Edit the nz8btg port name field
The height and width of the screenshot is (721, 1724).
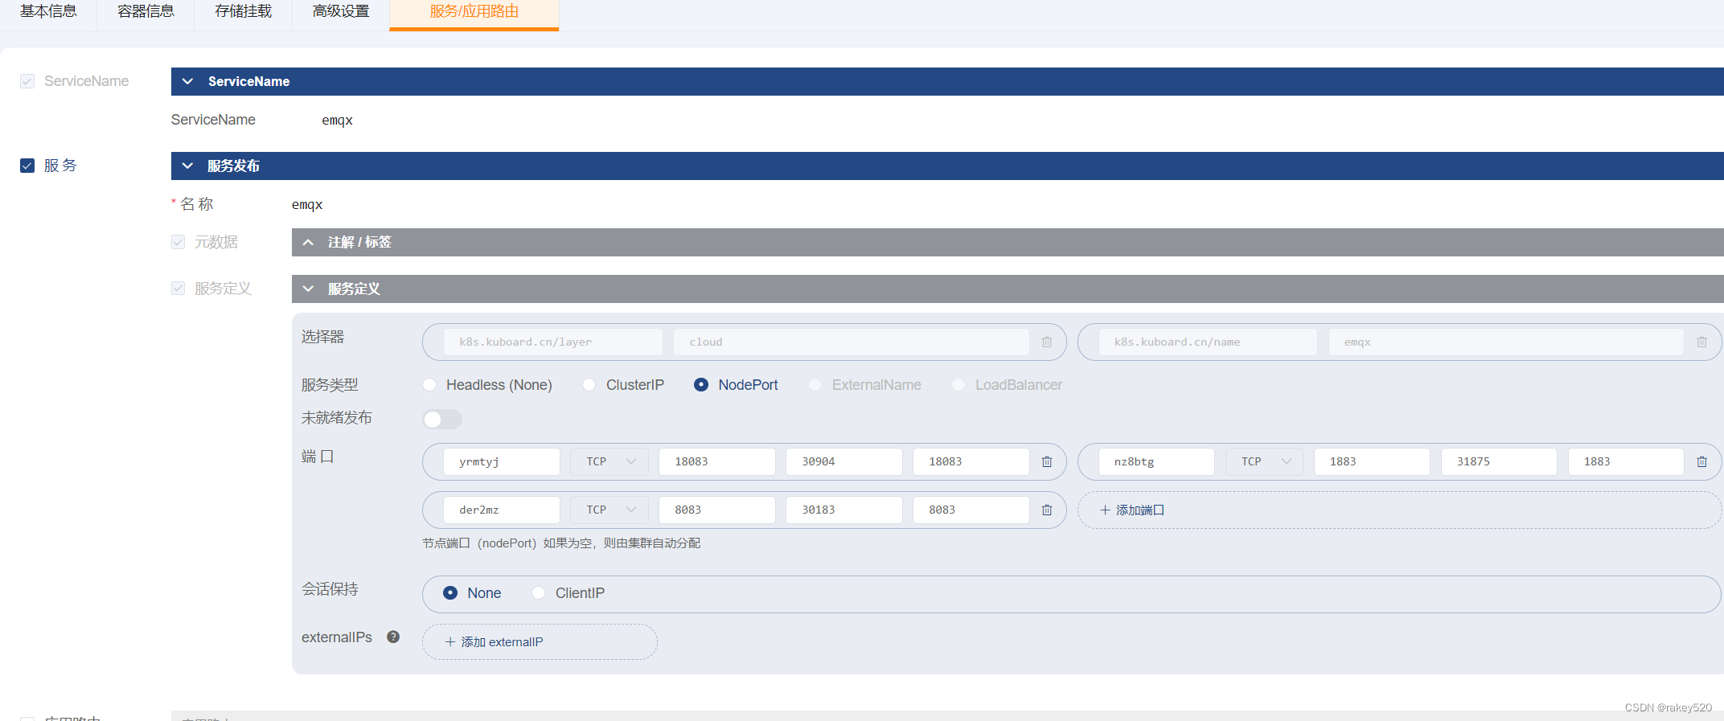click(x=1156, y=462)
